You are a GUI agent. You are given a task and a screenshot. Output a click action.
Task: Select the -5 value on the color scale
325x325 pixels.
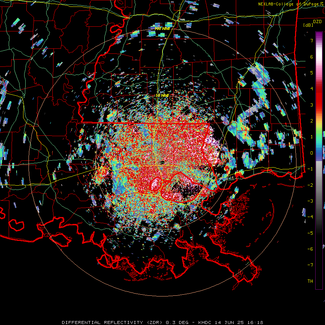(310, 233)
